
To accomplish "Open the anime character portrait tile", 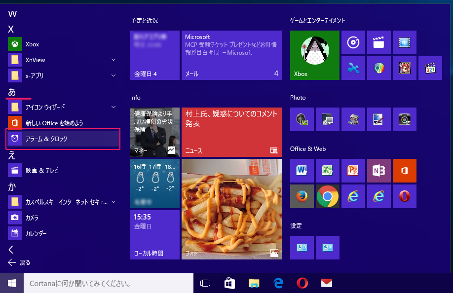I will pyautogui.click(x=405, y=68).
